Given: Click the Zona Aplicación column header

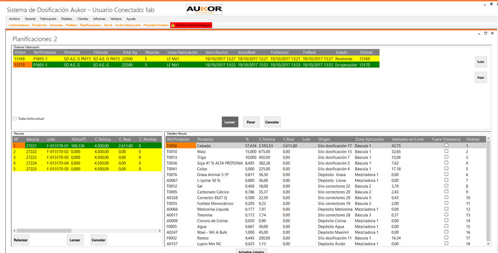Looking at the screenshot, I should [369, 139].
